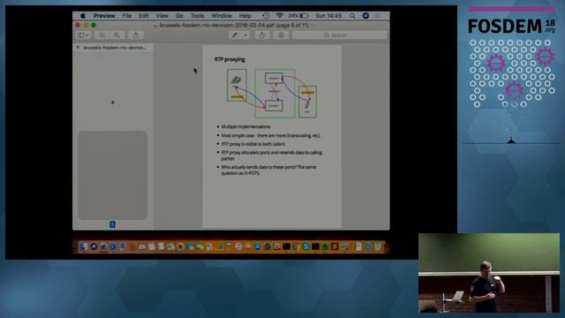Click "RTP proxy allocates ports" bullet
565x318 pixels.
(271, 155)
